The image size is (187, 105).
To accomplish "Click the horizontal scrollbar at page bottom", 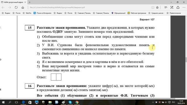I will (x=130, y=99).
